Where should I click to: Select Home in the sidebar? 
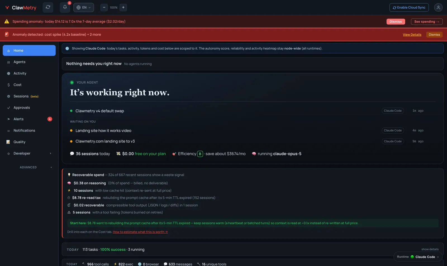29,51
